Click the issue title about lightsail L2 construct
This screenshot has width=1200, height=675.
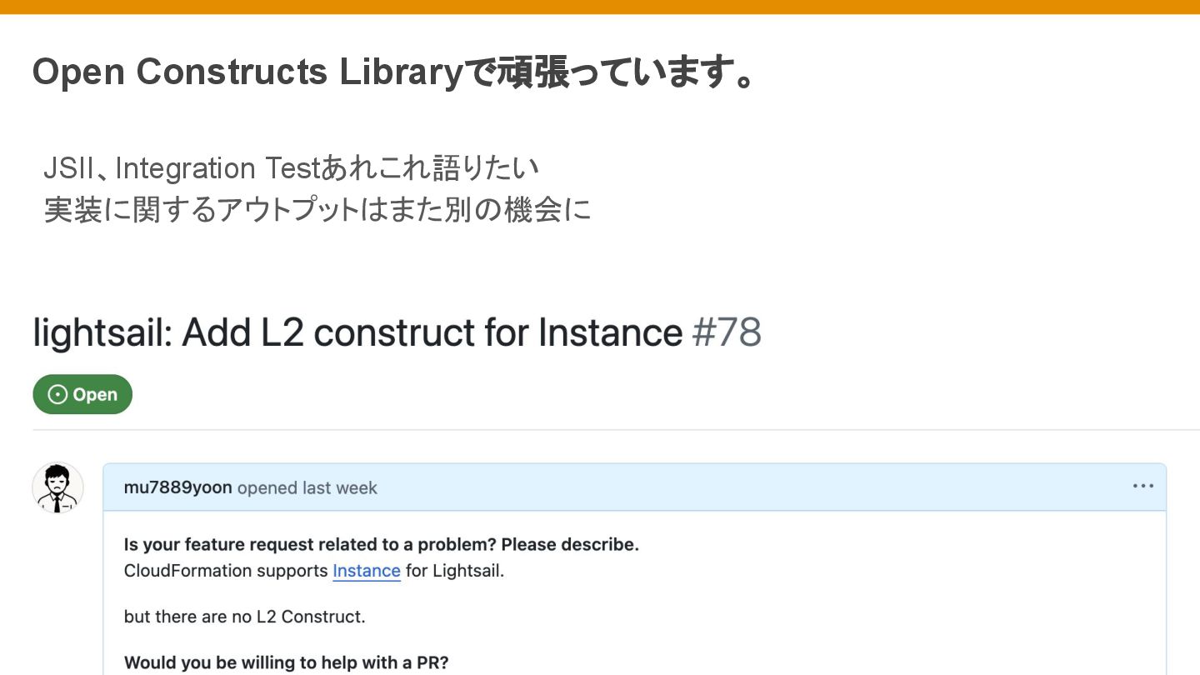(x=358, y=333)
